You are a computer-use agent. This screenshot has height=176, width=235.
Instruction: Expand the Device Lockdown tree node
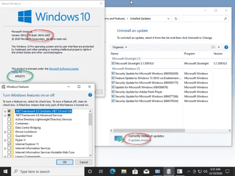pos(5,132)
